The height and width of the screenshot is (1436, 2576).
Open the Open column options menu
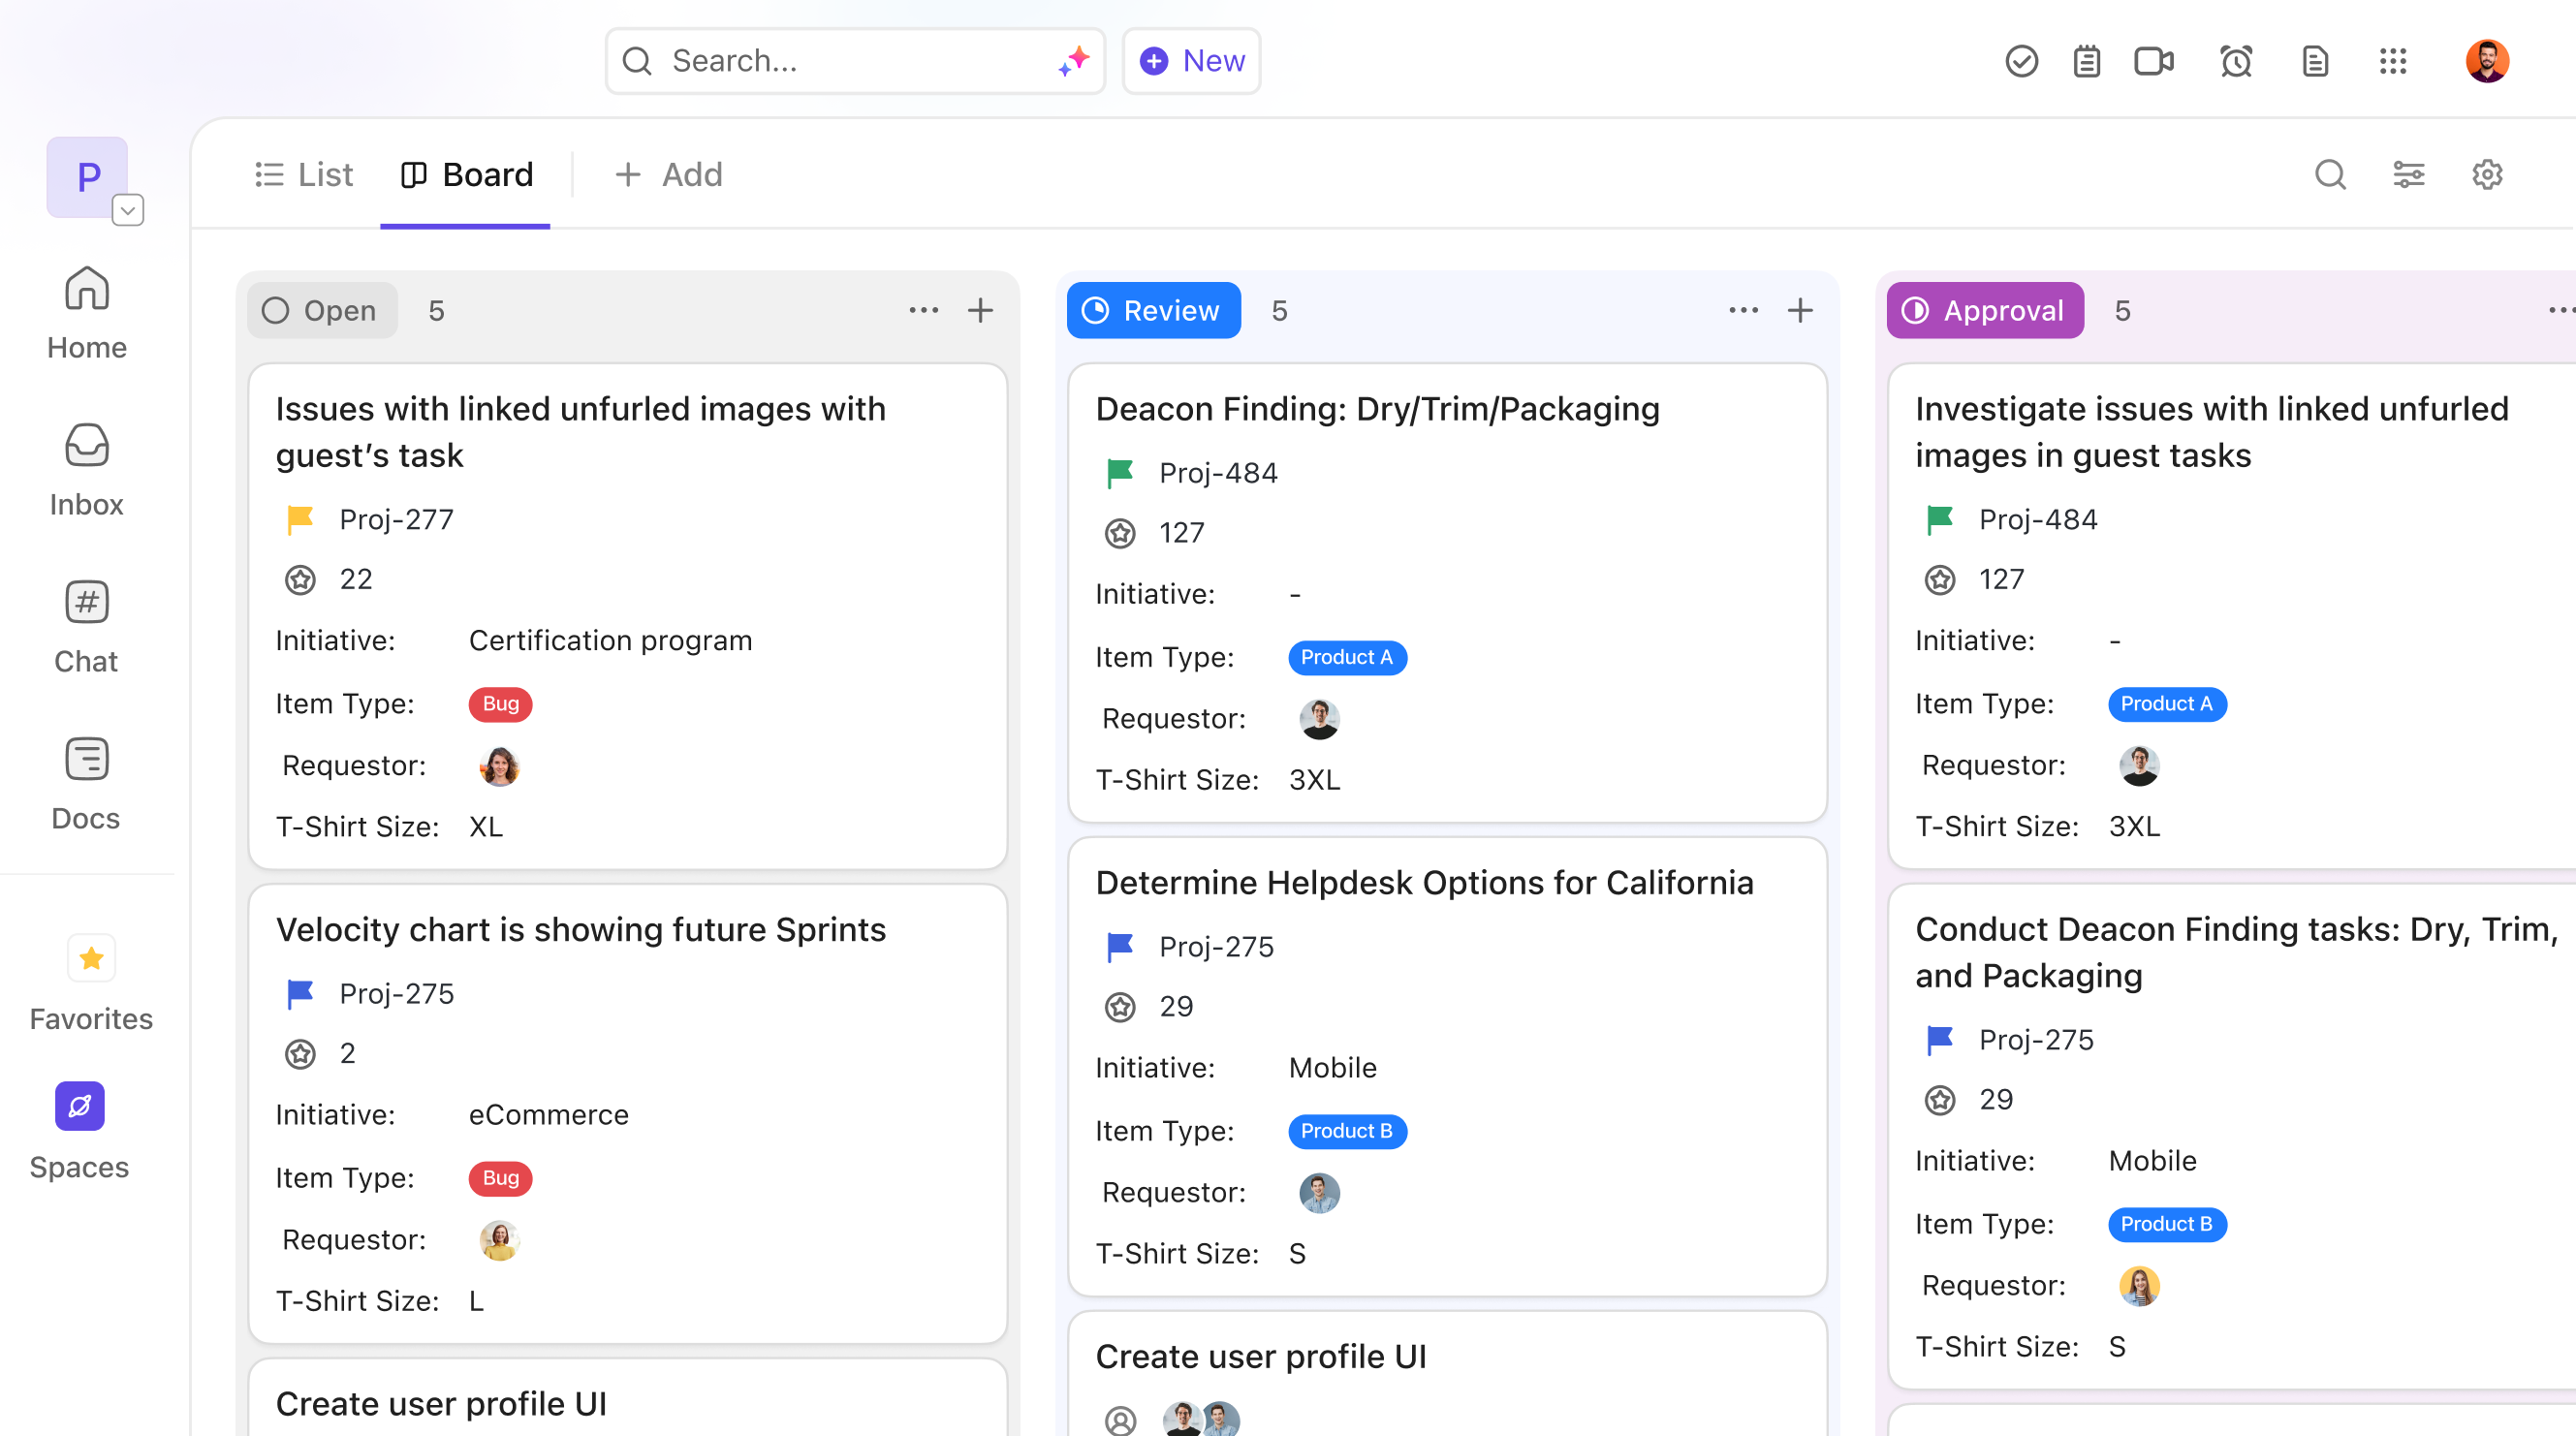pos(923,310)
